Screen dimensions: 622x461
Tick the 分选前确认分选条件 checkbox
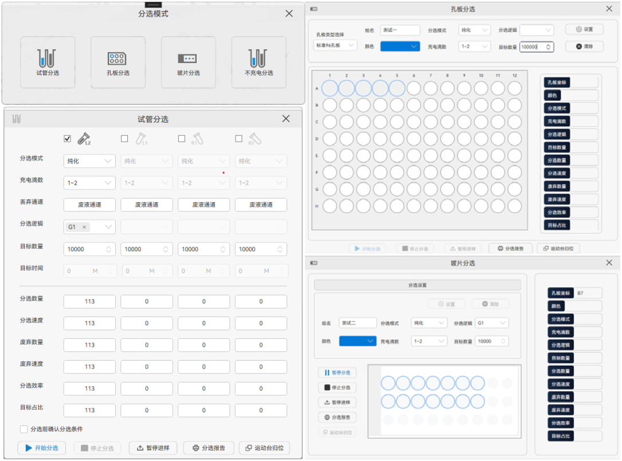pyautogui.click(x=24, y=429)
